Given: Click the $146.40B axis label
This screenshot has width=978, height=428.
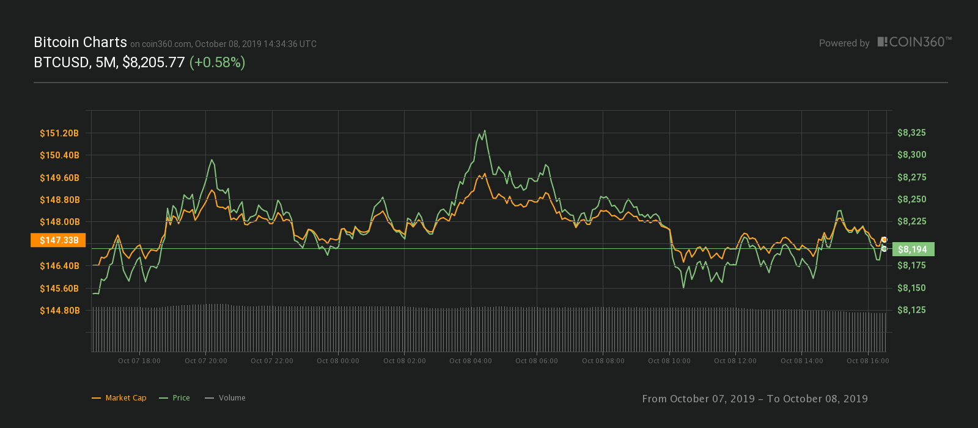Looking at the screenshot, I should point(59,266).
